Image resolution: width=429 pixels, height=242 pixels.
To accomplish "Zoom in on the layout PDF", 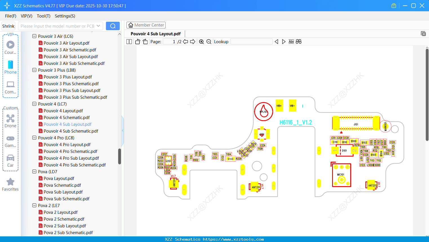I will 201,41.
